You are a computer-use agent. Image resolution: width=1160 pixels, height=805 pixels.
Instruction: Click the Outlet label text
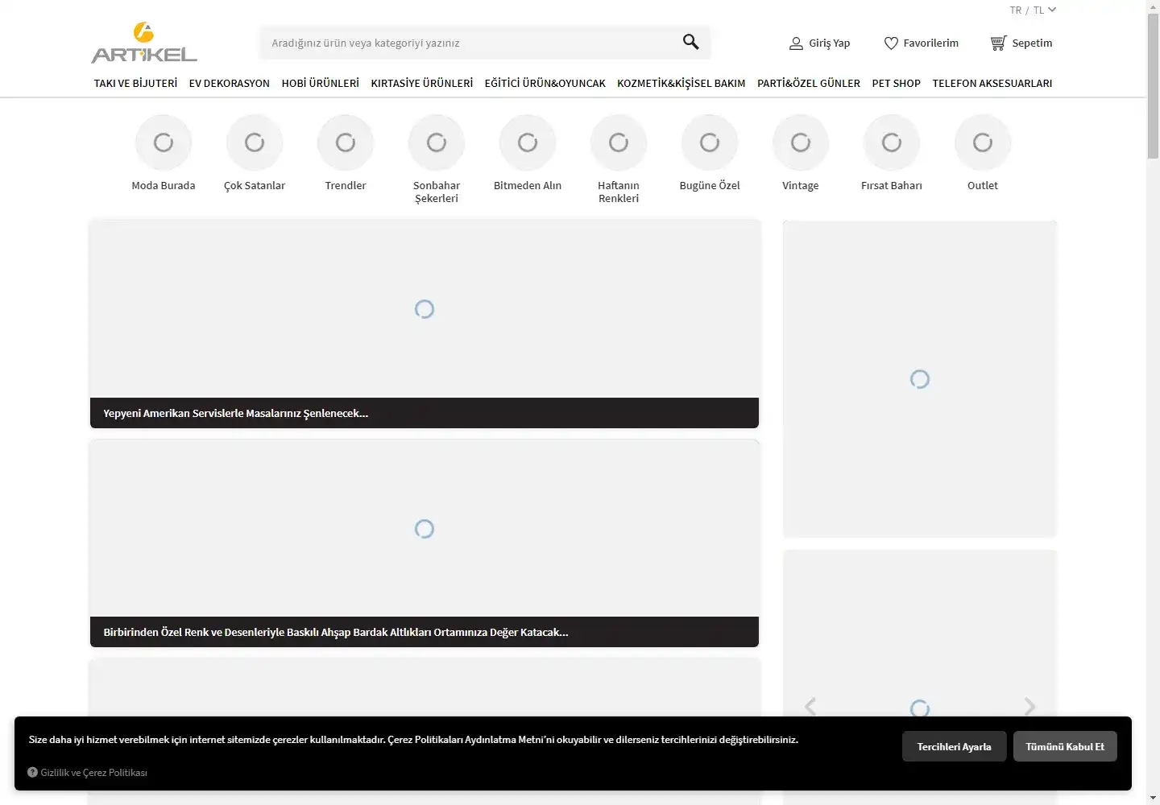pyautogui.click(x=983, y=185)
